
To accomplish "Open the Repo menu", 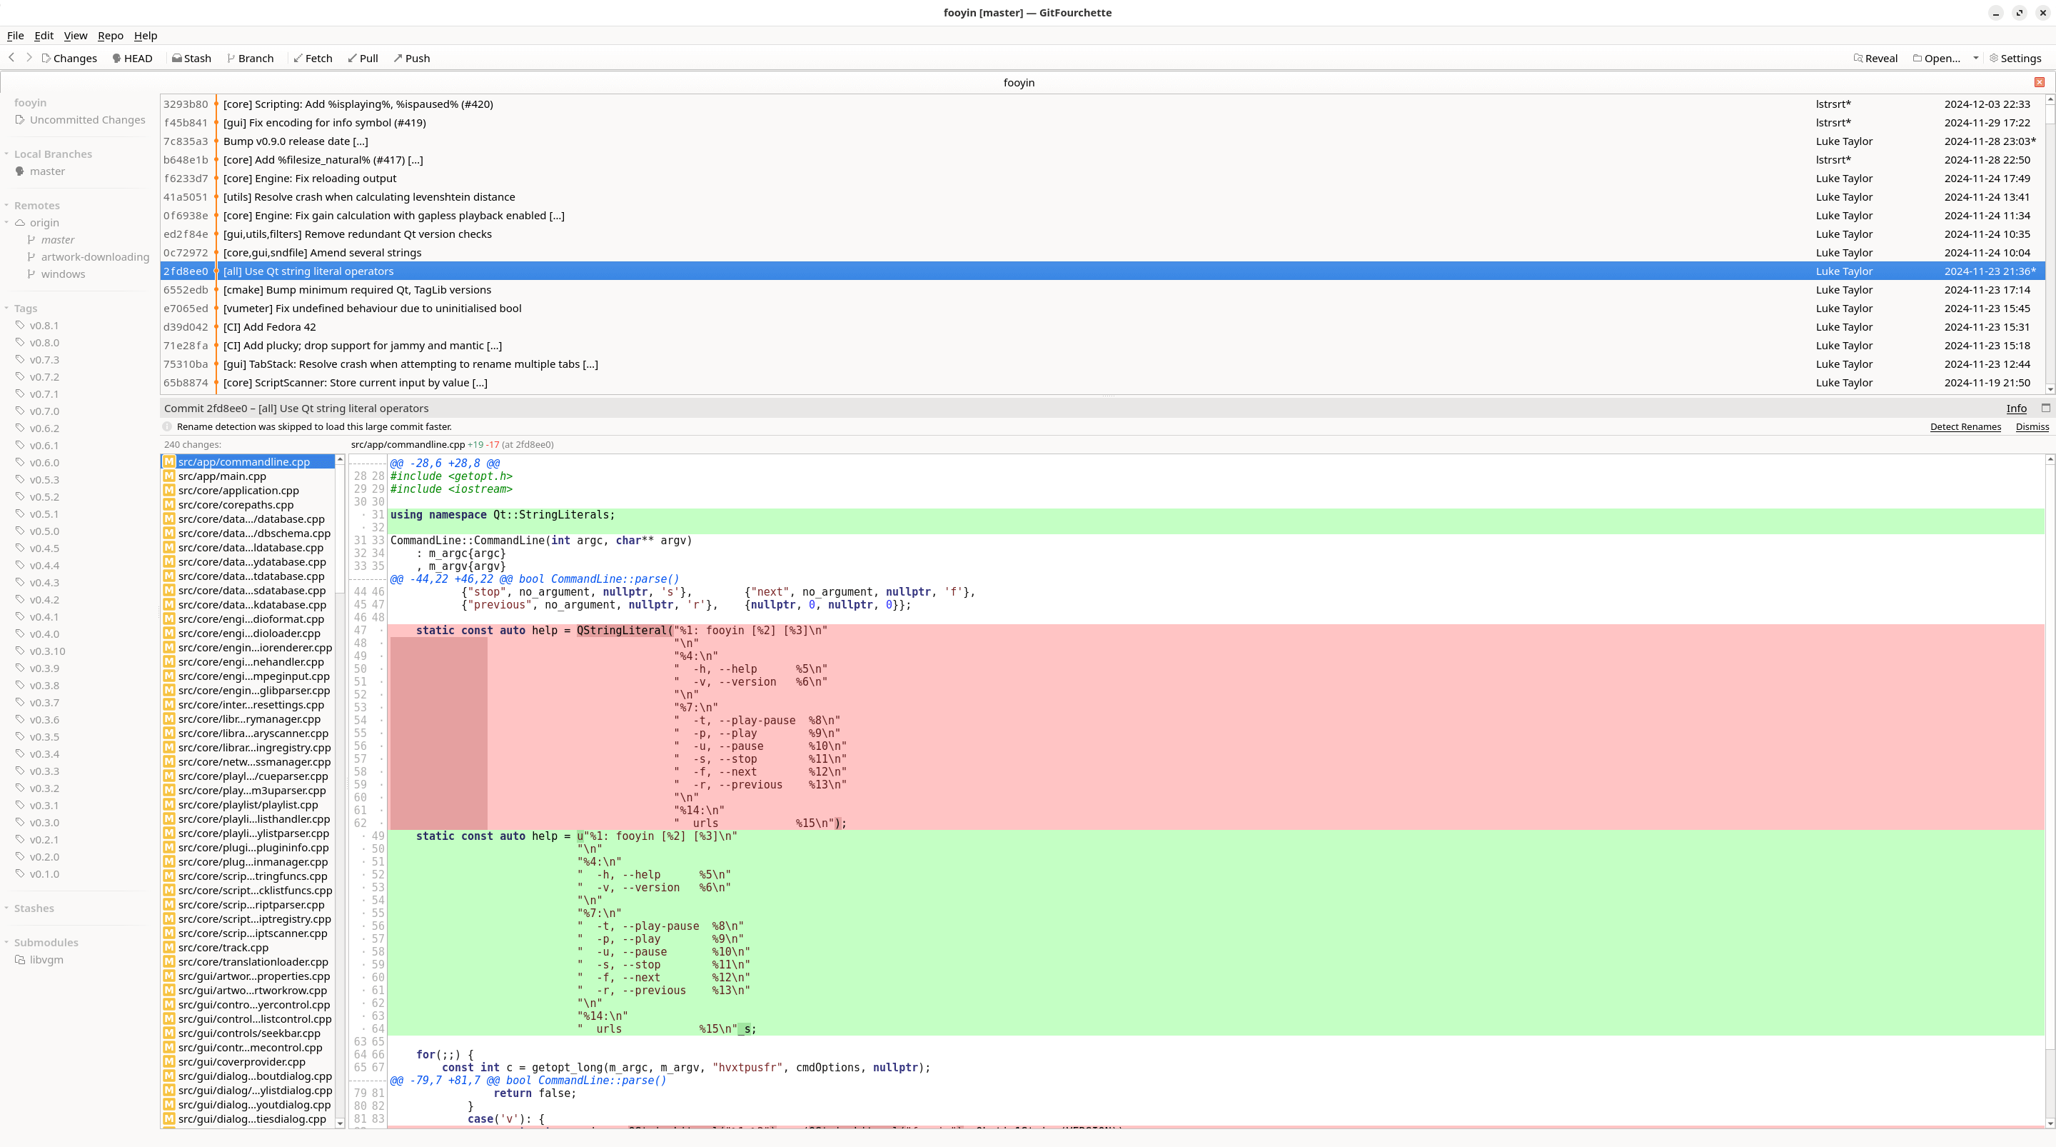I will click(x=110, y=35).
